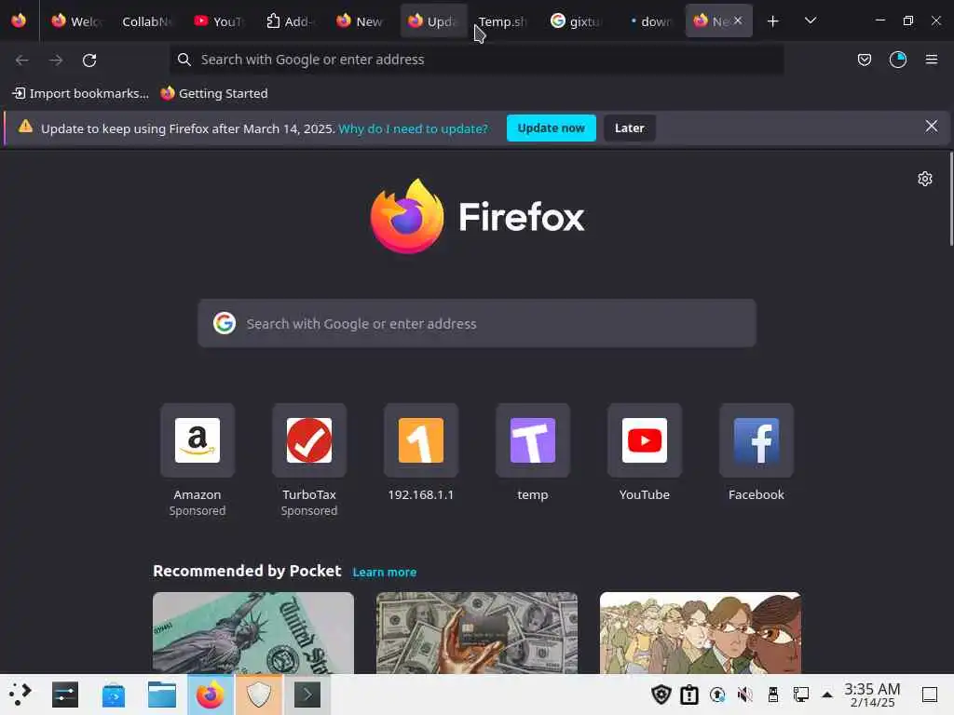Open Firefox View pinned icon
The height and width of the screenshot is (715, 954).
19,20
